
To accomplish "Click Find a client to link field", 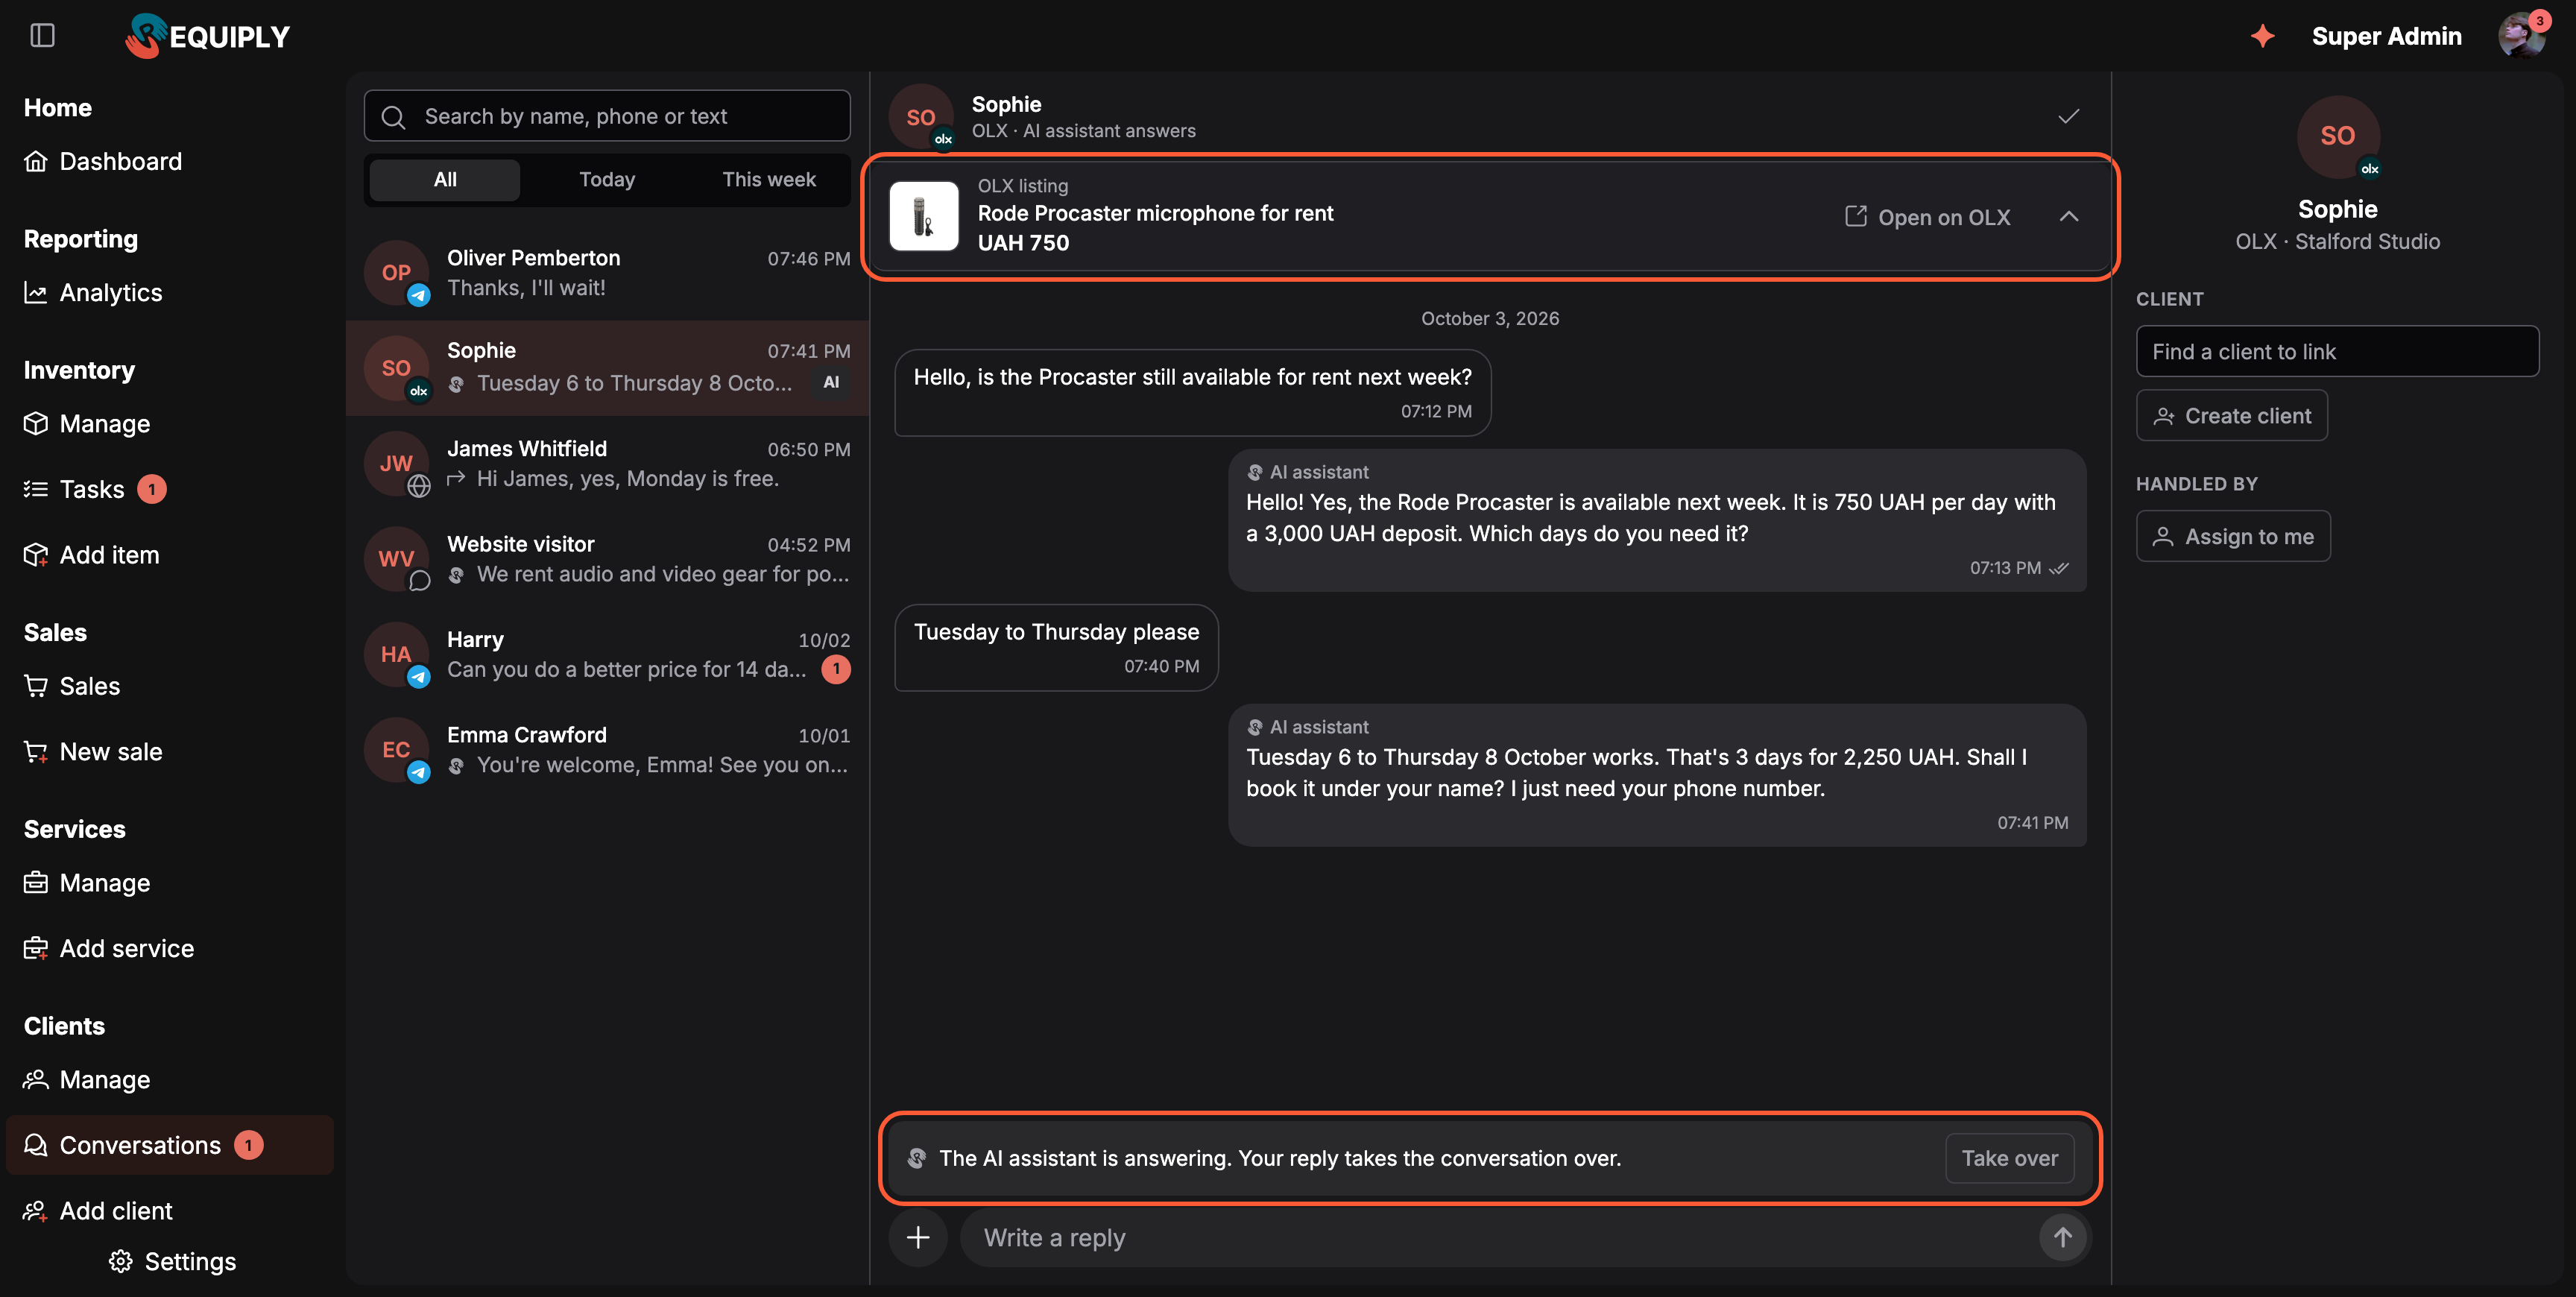I will pos(2337,351).
